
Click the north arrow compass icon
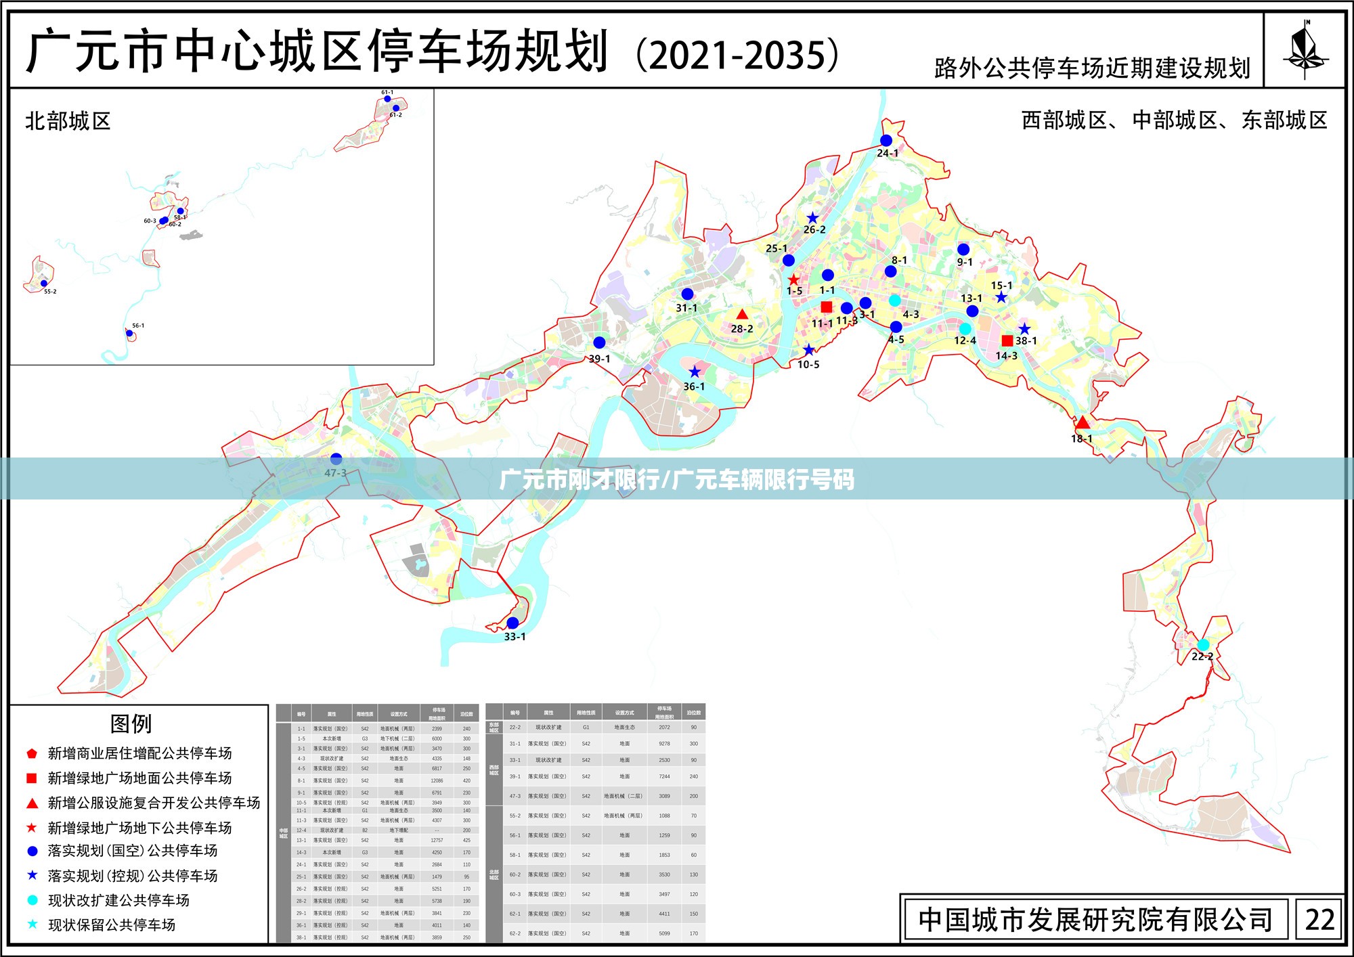coord(1305,50)
